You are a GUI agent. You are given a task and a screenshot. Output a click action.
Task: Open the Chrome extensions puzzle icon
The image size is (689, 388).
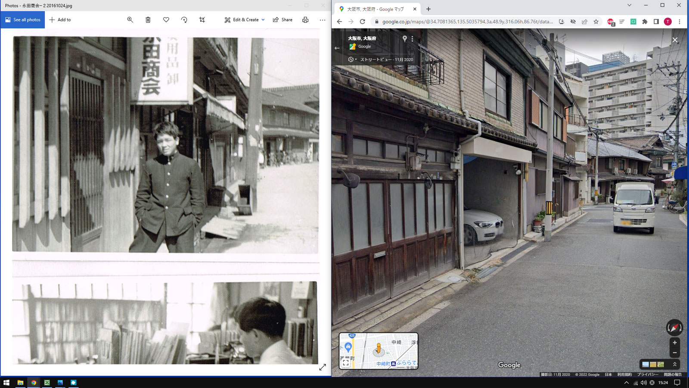(x=645, y=22)
